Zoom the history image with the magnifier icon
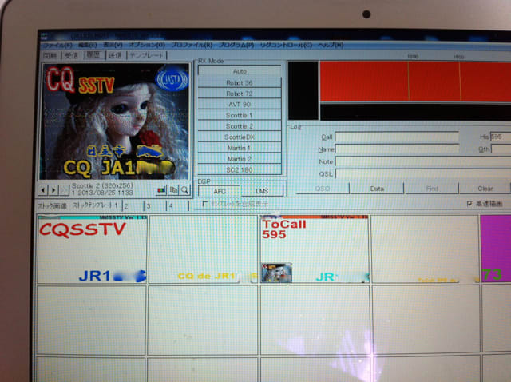Screen dimensions: 511x382 (x=184, y=190)
